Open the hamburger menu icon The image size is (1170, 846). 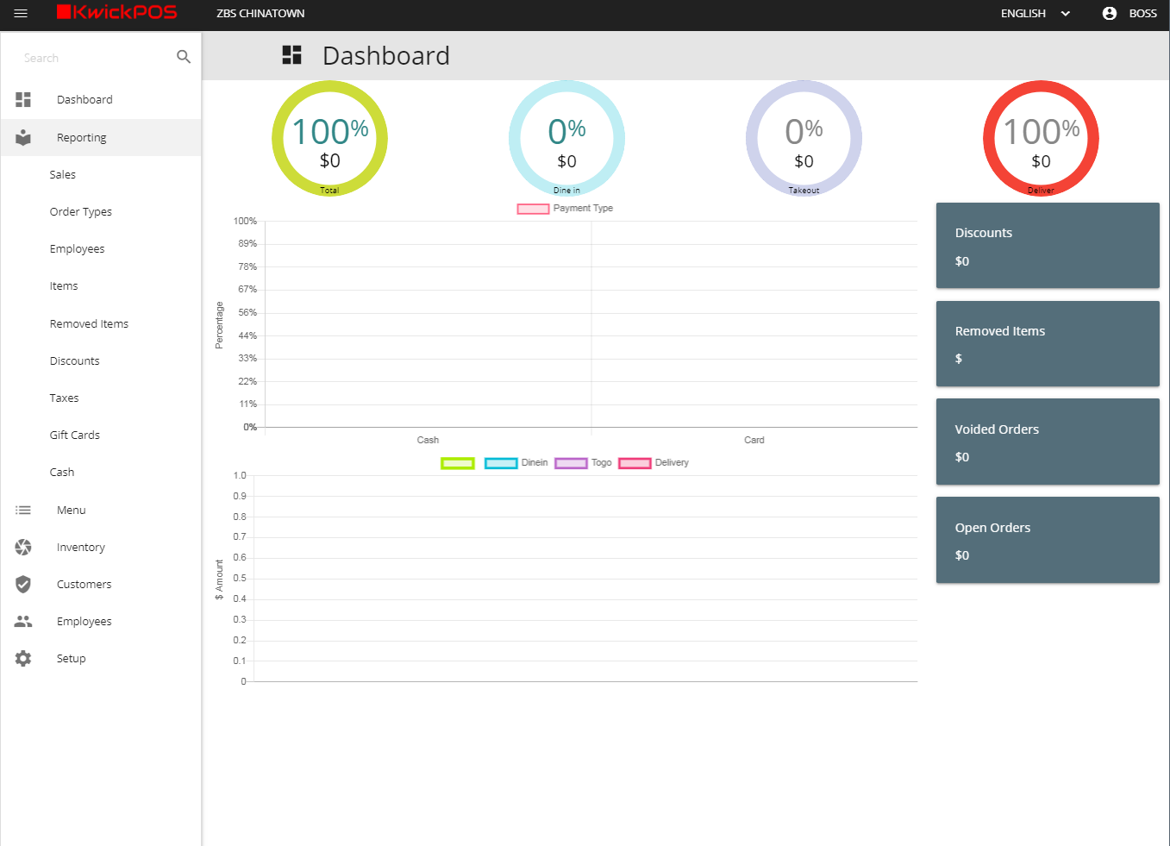coord(21,13)
